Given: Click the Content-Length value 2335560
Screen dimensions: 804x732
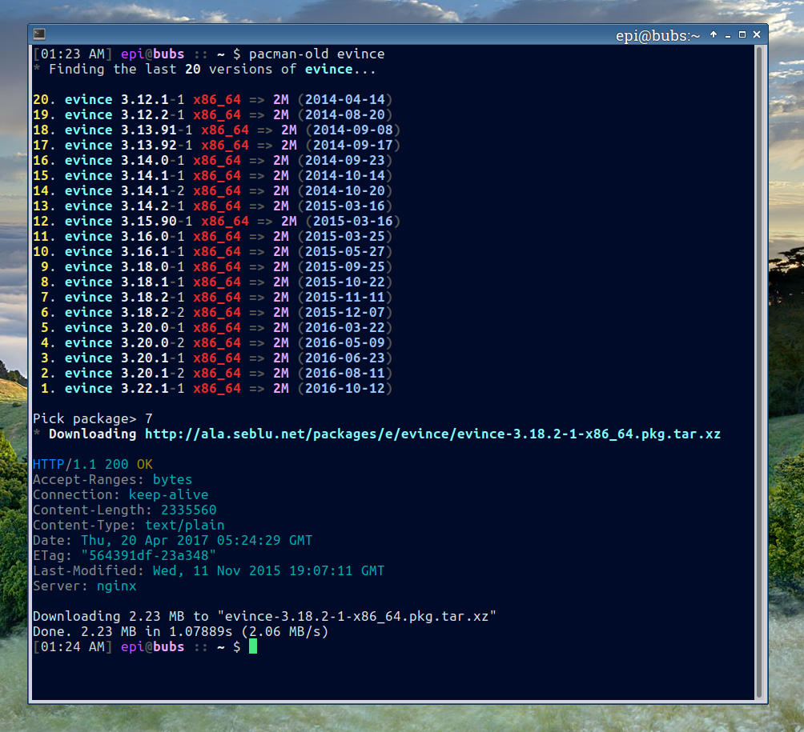Looking at the screenshot, I should pyautogui.click(x=188, y=510).
